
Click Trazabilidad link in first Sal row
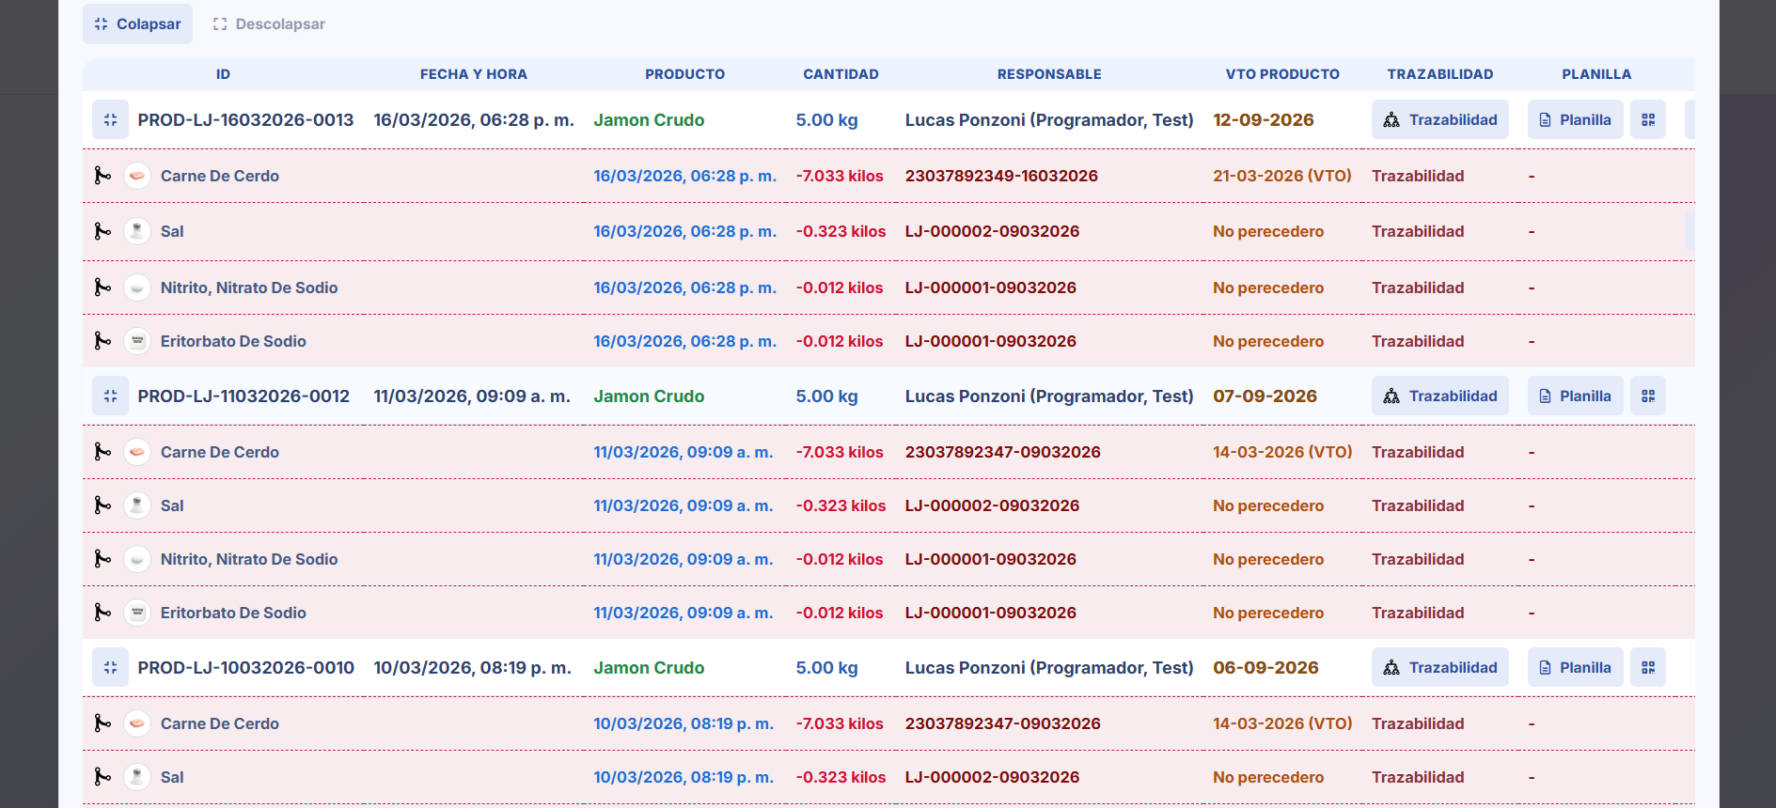[x=1417, y=231]
